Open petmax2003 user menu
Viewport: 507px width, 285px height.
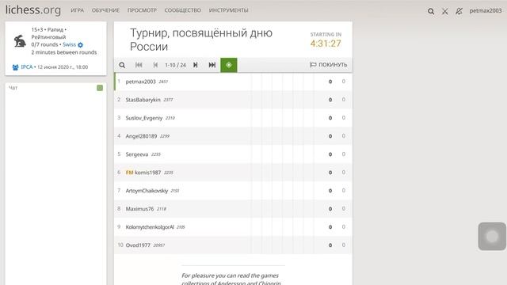point(486,10)
